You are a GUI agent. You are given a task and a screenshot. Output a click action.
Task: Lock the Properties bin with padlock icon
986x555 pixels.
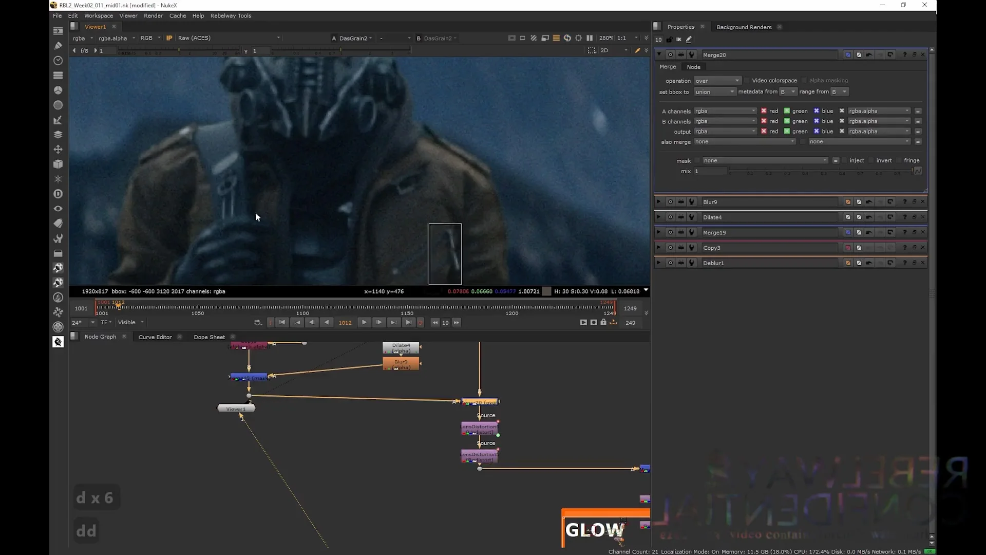[x=669, y=40]
